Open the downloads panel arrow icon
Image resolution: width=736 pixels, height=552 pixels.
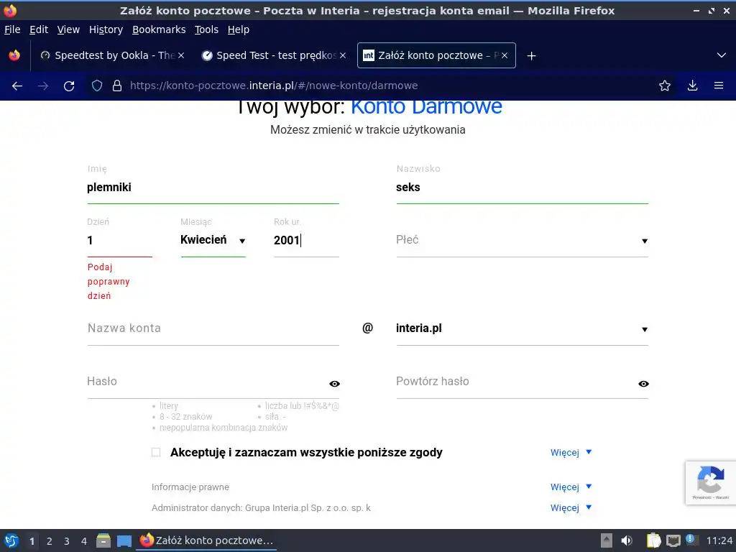click(692, 86)
